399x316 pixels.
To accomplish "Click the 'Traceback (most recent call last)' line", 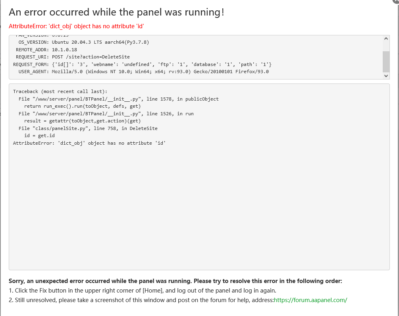I will click(x=58, y=91).
